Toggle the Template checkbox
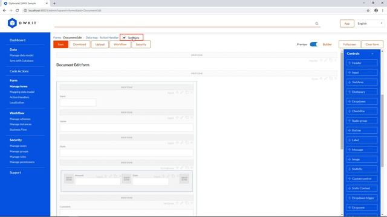Image resolution: width=387 pixels, height=217 pixels. (125, 37)
